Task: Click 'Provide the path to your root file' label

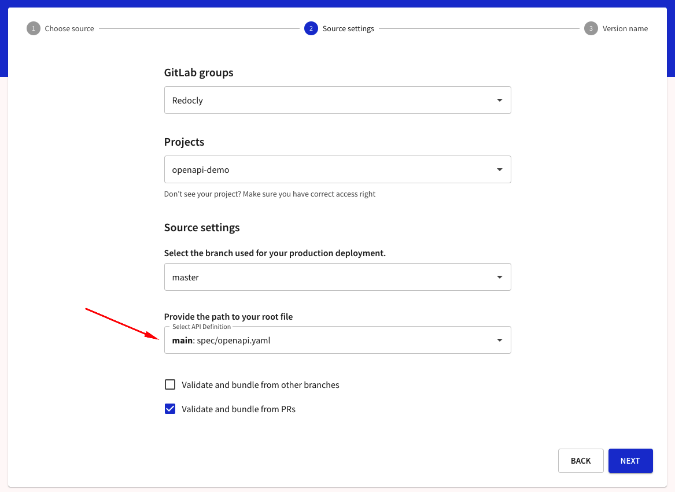Action: point(228,317)
